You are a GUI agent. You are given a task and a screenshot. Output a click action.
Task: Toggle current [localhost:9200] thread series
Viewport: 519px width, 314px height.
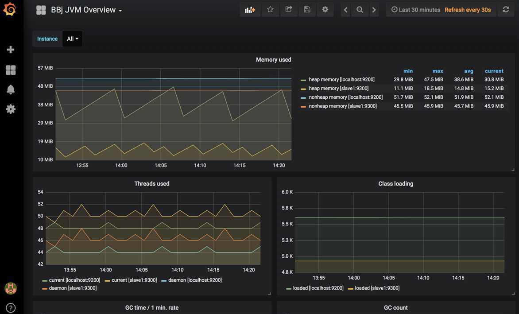(x=74, y=280)
